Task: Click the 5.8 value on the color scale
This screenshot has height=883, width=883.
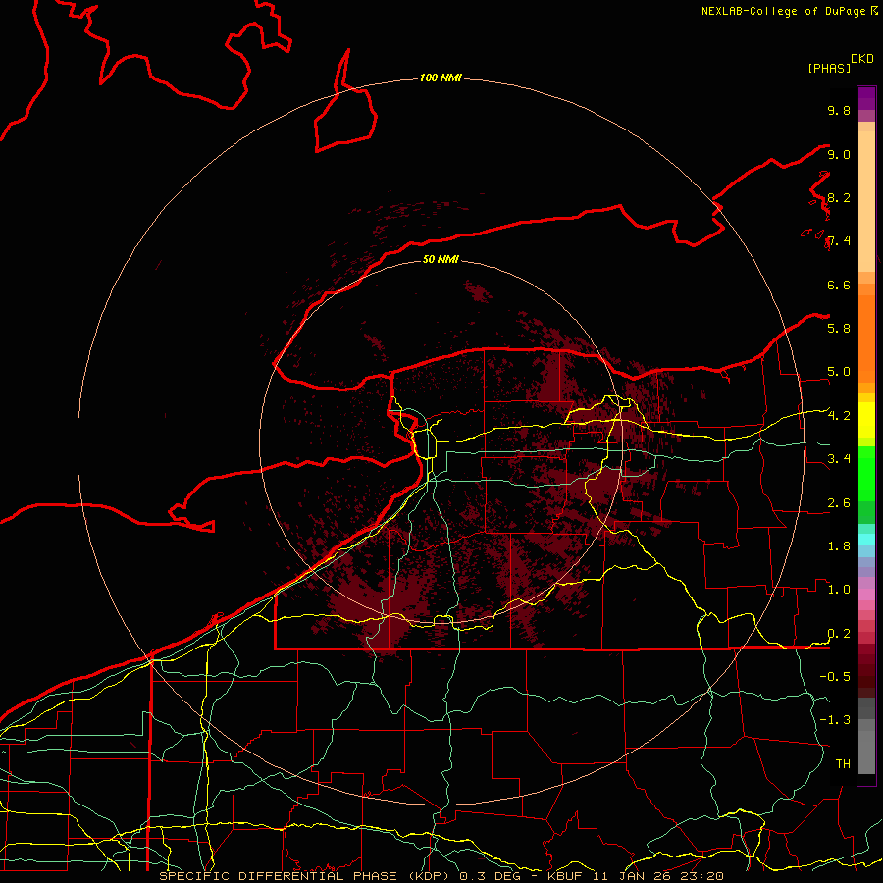Action: coord(839,328)
